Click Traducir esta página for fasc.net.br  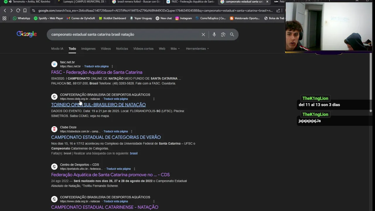click(96, 67)
